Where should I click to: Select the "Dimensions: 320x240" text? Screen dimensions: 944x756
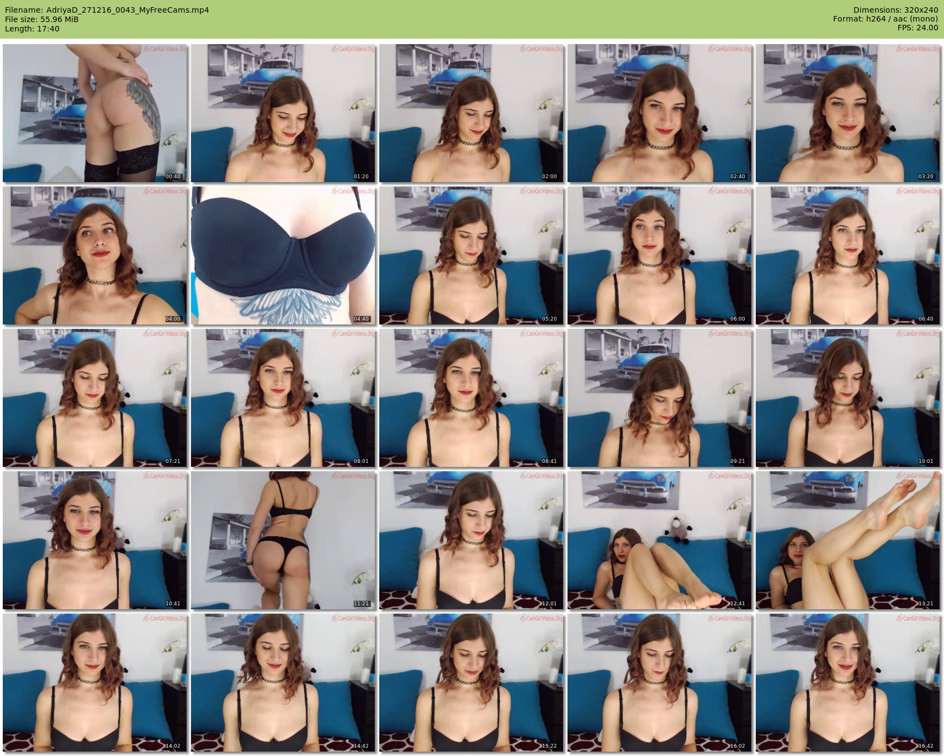point(895,10)
